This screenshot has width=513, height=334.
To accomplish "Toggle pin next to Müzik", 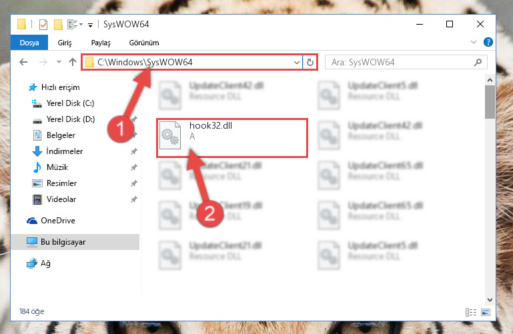I will tap(134, 167).
